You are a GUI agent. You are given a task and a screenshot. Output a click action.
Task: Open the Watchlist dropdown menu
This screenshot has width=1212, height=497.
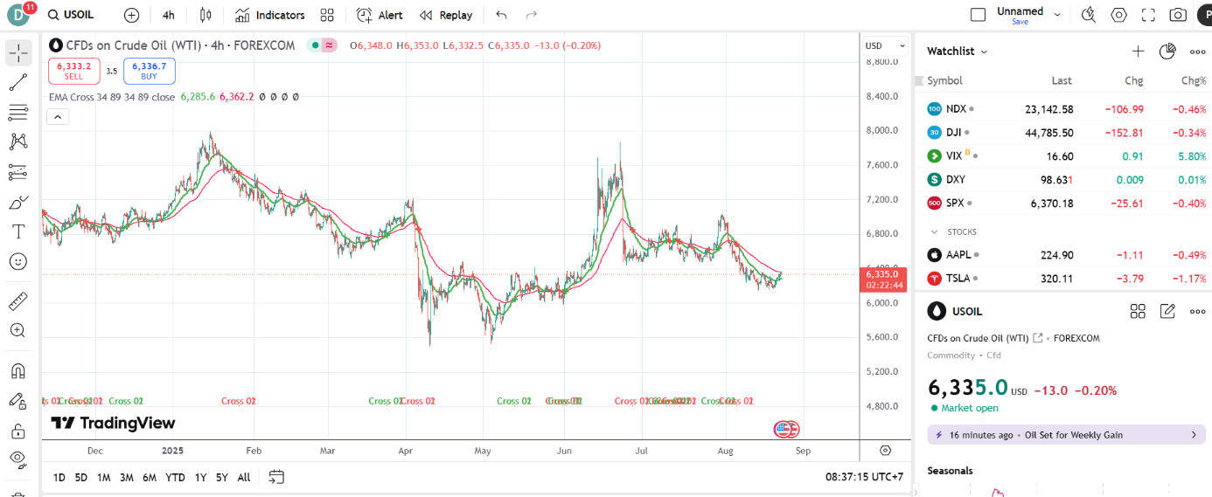[x=958, y=52]
